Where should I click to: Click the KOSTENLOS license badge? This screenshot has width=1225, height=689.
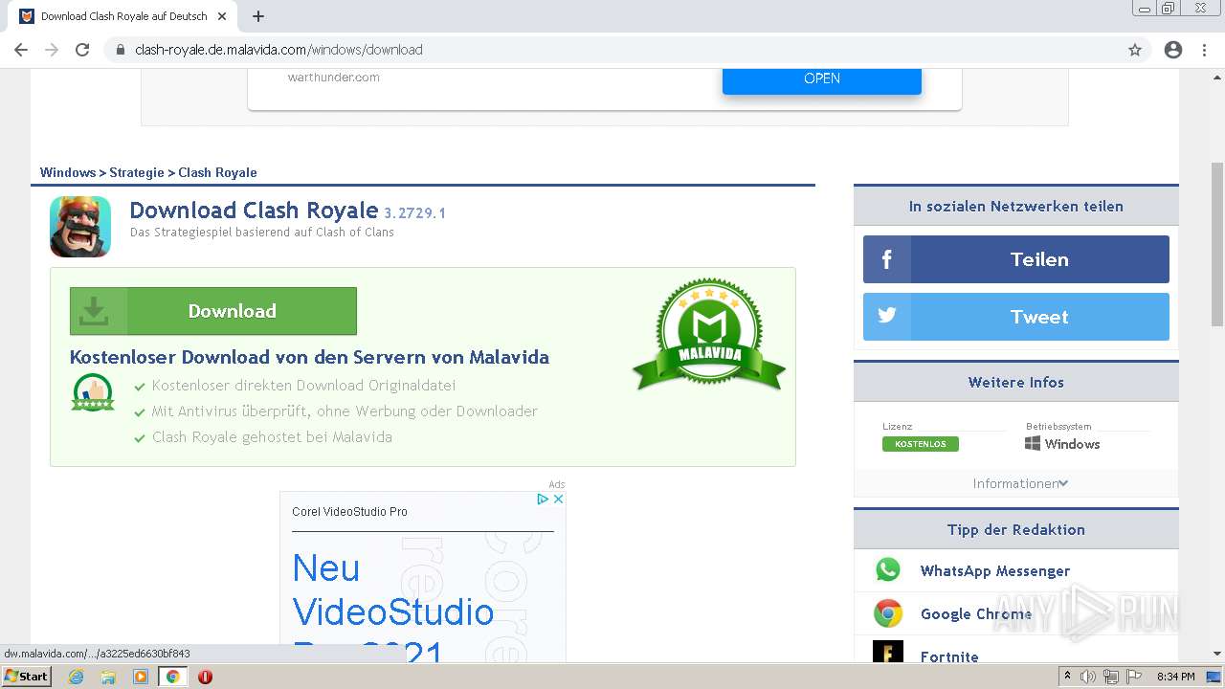pos(921,444)
